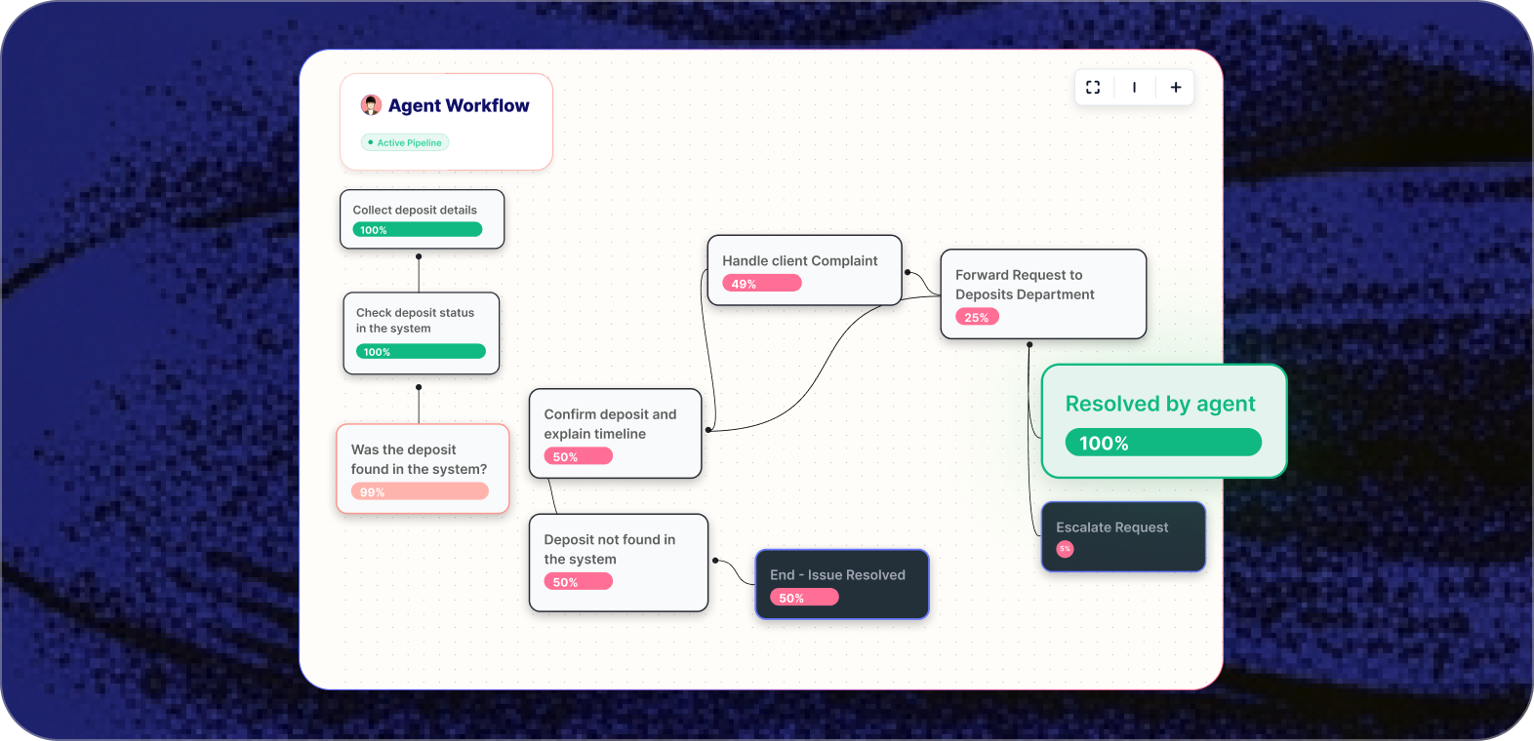The width and height of the screenshot is (1534, 741).
Task: Click the Resolved by agent card
Action: [x=1164, y=421]
